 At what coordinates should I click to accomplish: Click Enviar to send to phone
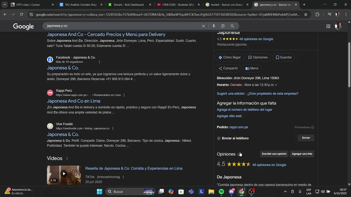click(x=306, y=138)
